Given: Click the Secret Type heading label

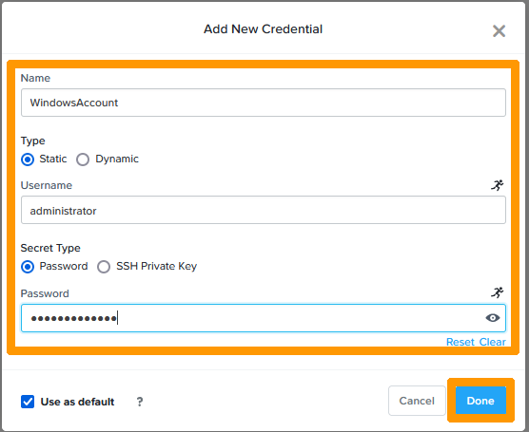Looking at the screenshot, I should coord(50,248).
